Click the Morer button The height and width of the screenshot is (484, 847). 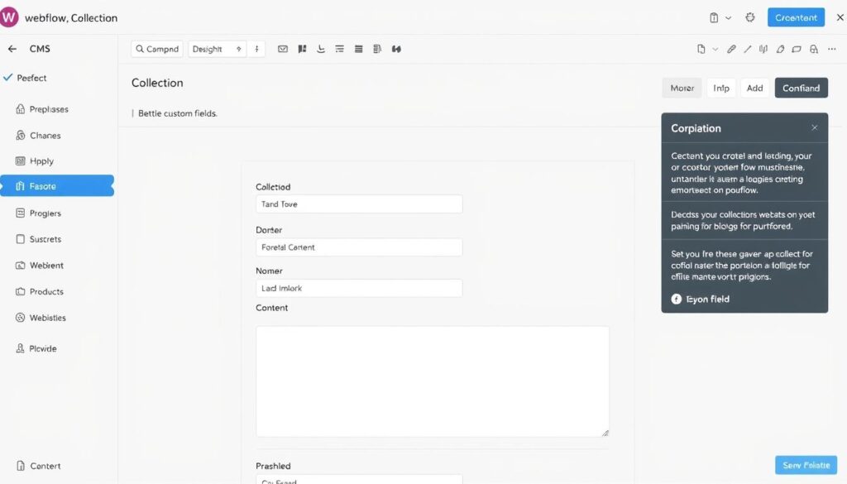(x=682, y=88)
